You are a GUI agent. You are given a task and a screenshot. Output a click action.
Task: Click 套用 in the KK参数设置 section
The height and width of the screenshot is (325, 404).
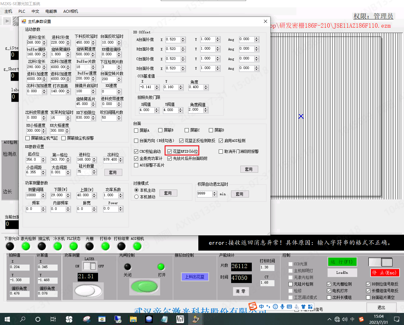click(113, 172)
